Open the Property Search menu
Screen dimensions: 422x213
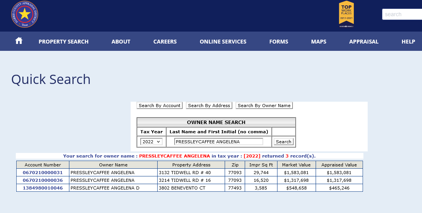point(64,42)
